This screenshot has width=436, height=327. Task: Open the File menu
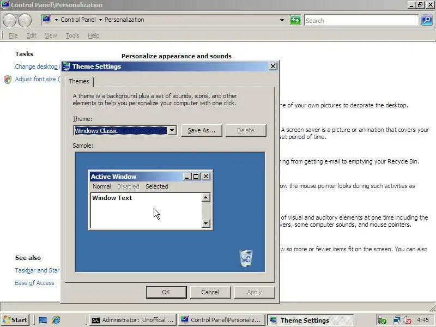pyautogui.click(x=13, y=35)
